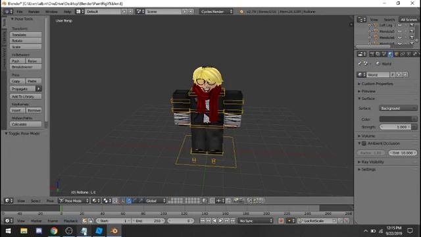The width and height of the screenshot is (421, 237).
Task: Open File Explorer from the taskbar
Action: point(24,231)
